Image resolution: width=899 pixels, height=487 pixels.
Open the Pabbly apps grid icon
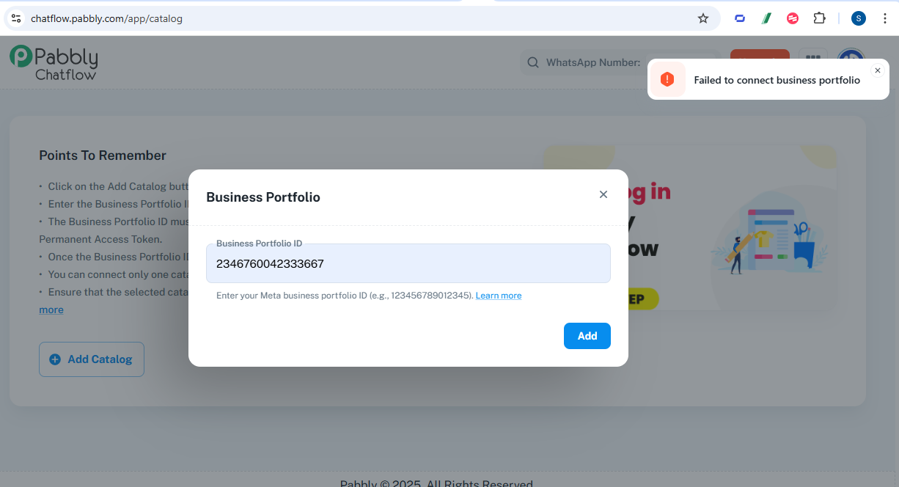pos(812,61)
